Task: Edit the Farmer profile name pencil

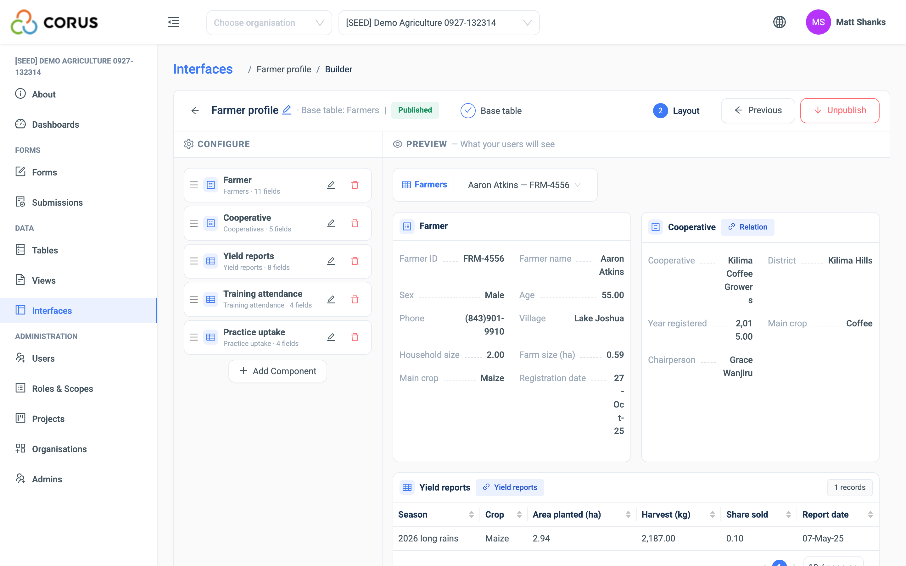Action: [286, 110]
